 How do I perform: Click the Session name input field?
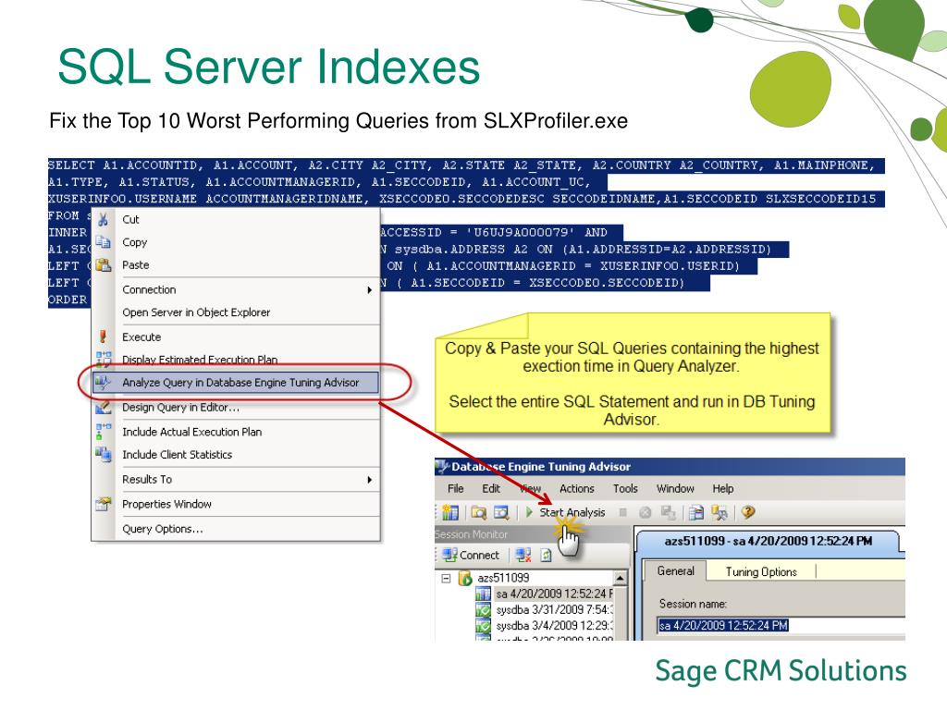(781, 626)
